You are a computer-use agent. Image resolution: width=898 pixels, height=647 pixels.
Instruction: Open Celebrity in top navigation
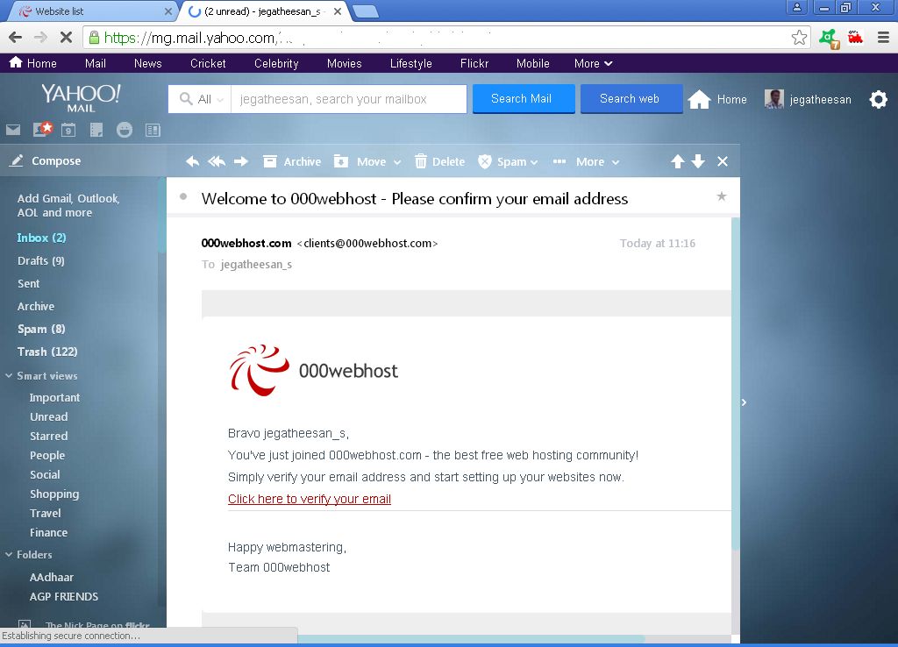click(x=276, y=63)
